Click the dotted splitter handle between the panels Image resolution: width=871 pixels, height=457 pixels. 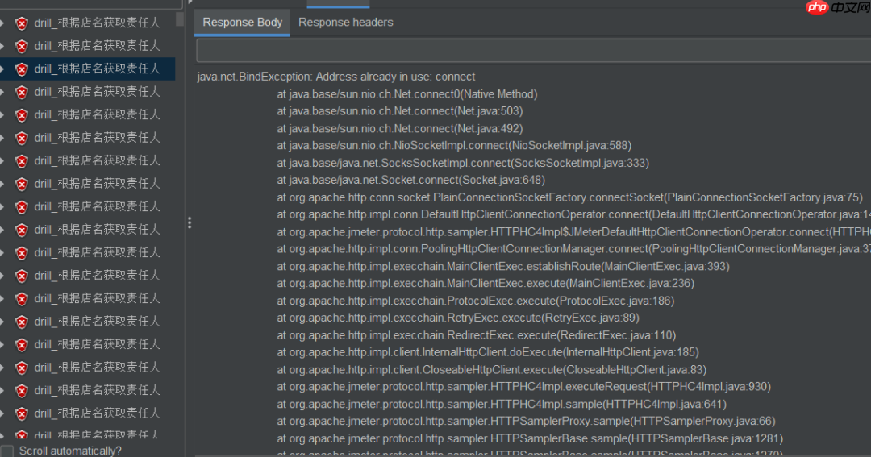[x=190, y=222]
